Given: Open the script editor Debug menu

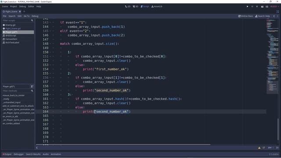Looking at the screenshot, I should 35,16.
